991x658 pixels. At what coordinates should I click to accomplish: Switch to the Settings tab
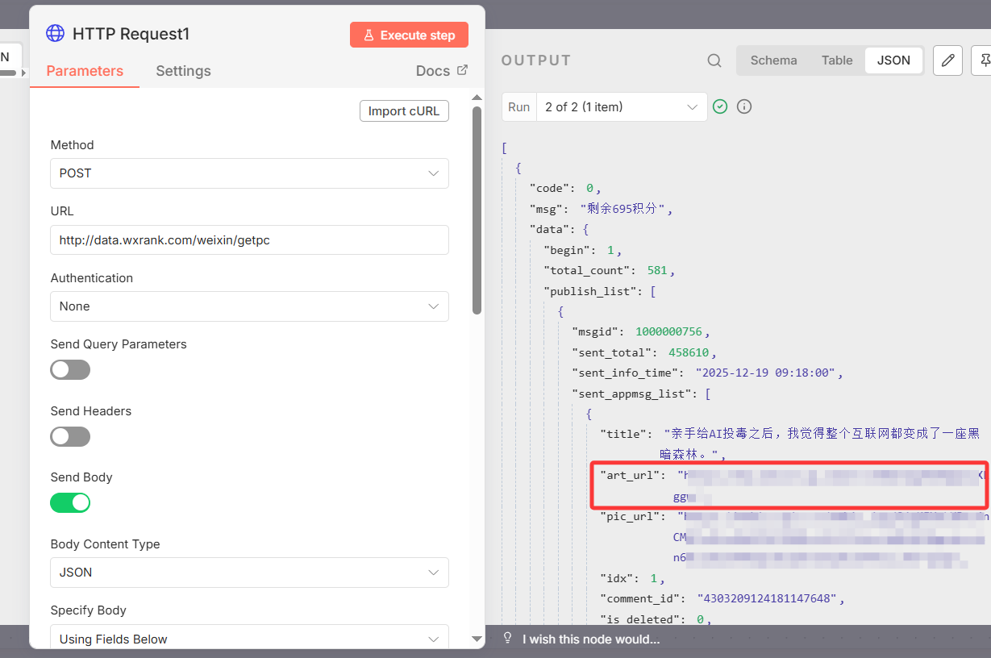(183, 71)
